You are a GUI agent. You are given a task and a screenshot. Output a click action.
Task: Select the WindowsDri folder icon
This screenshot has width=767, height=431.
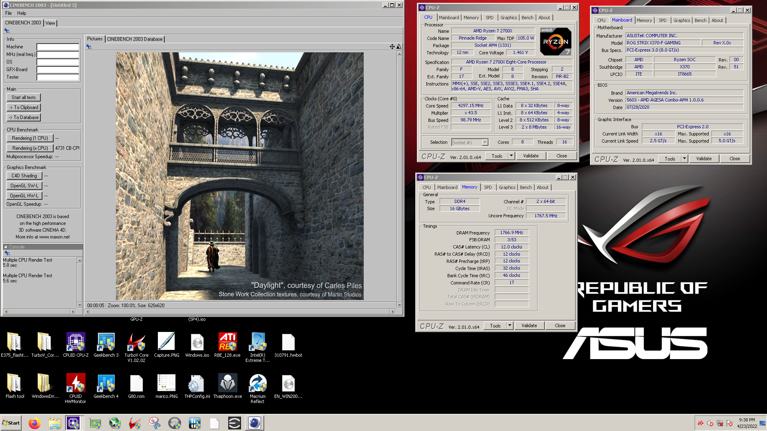[45, 386]
